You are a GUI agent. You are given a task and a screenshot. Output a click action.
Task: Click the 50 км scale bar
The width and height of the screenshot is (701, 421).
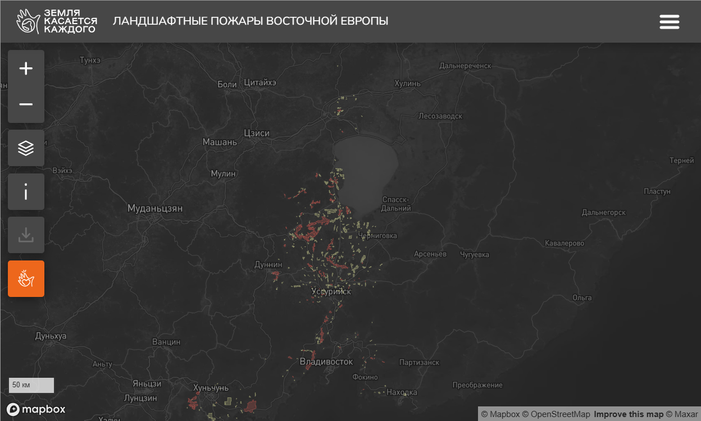pos(31,385)
